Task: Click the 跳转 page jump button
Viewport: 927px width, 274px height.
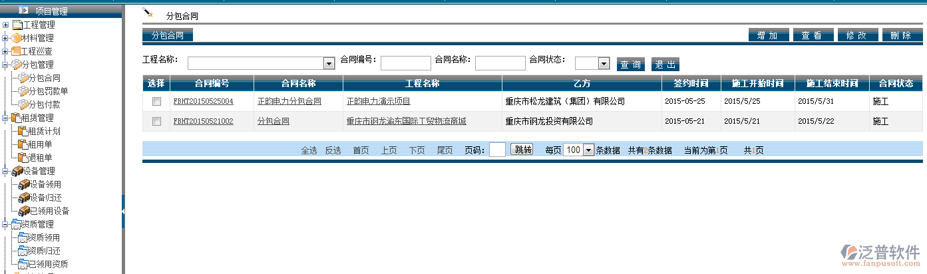Action: (522, 150)
